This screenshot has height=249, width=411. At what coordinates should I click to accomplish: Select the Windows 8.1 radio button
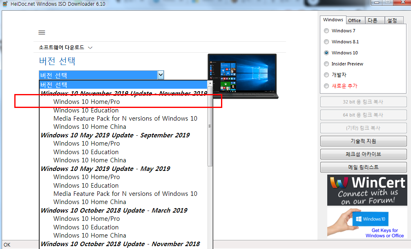(x=326, y=42)
